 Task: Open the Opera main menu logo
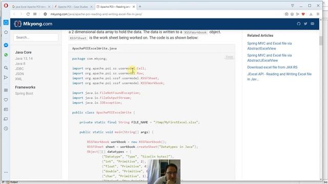pos(6,6)
